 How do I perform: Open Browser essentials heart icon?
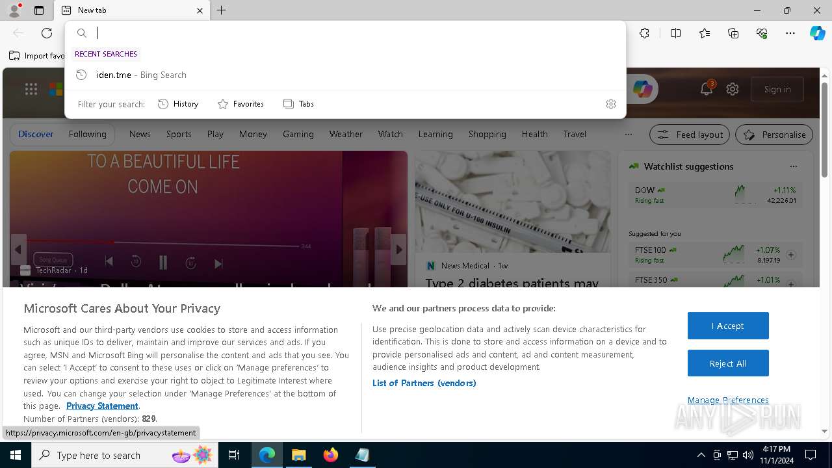point(762,33)
